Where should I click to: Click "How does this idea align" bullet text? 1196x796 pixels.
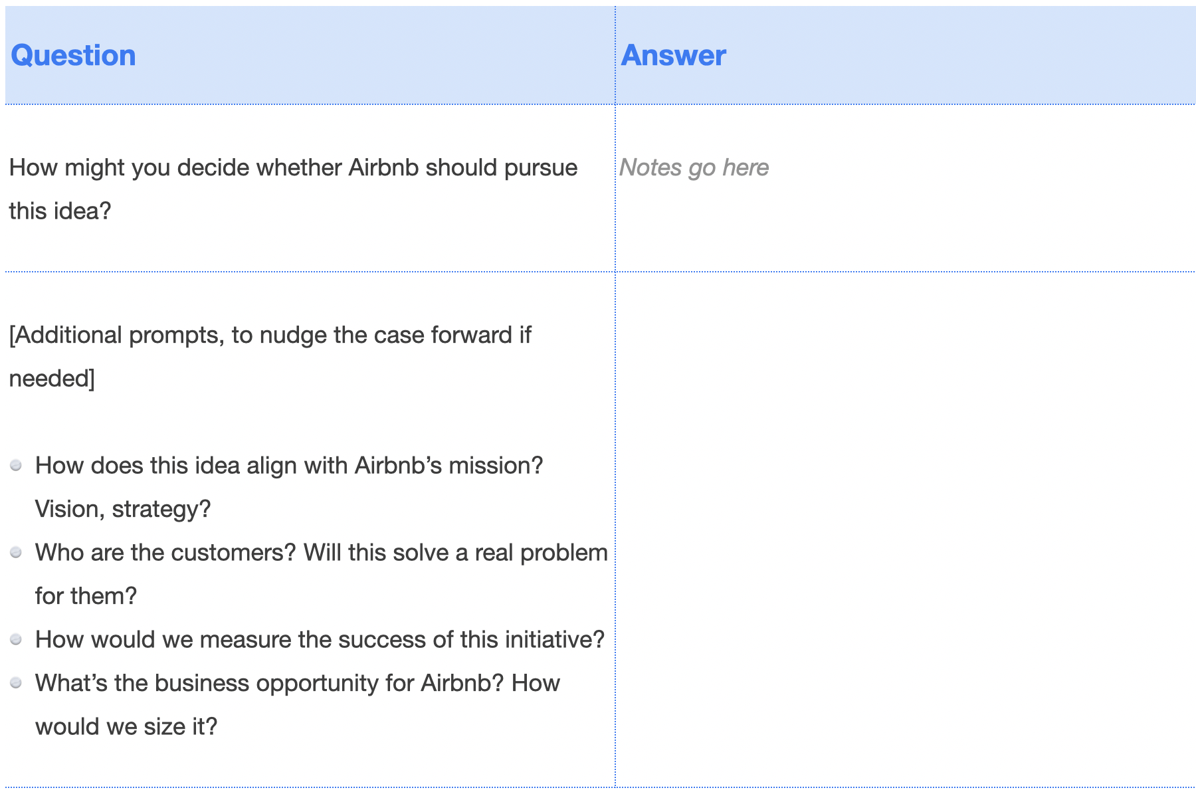tap(289, 466)
